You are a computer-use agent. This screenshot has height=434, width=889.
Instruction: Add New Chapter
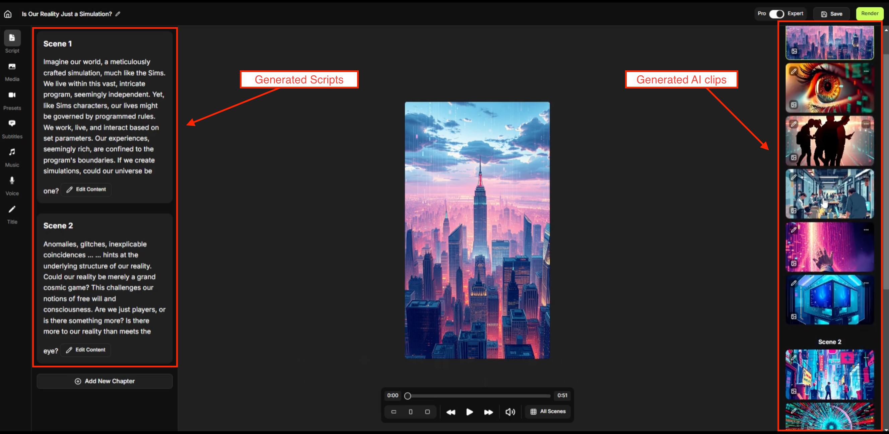pos(105,381)
